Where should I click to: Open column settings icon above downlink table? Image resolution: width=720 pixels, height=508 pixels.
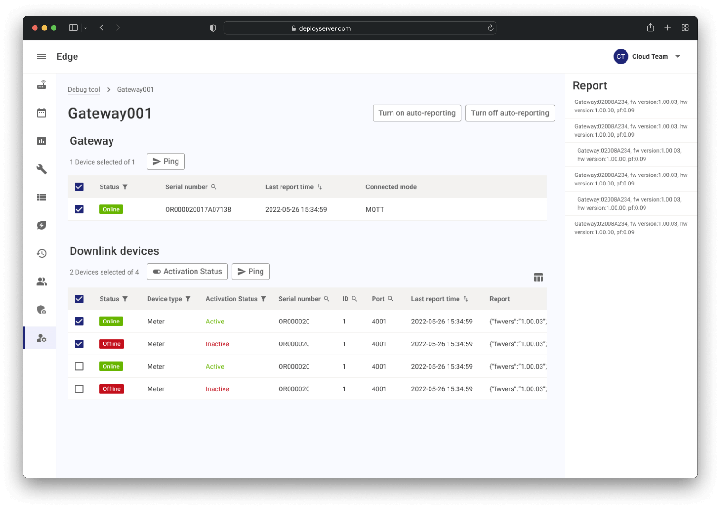[538, 277]
